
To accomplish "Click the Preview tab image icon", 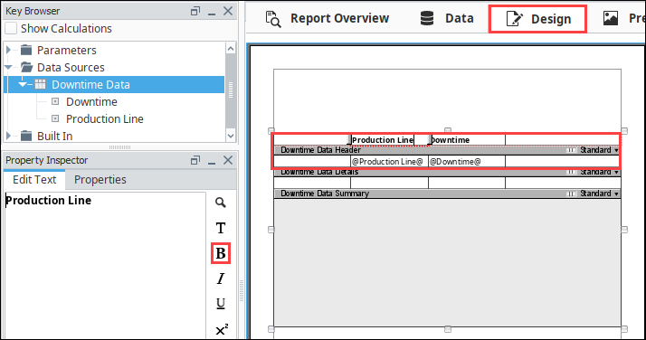I will point(610,18).
